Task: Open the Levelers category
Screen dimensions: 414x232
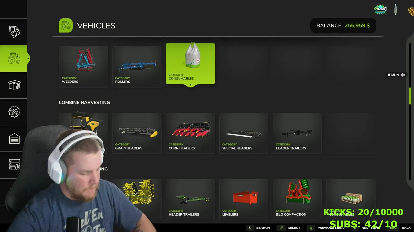Action: tap(244, 199)
